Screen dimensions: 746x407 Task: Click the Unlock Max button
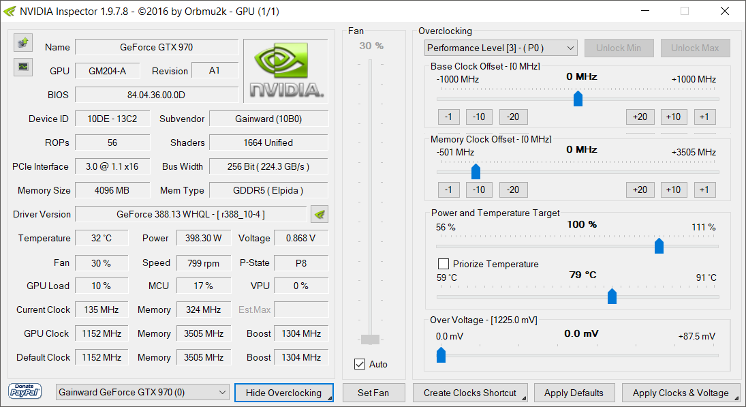coord(695,48)
